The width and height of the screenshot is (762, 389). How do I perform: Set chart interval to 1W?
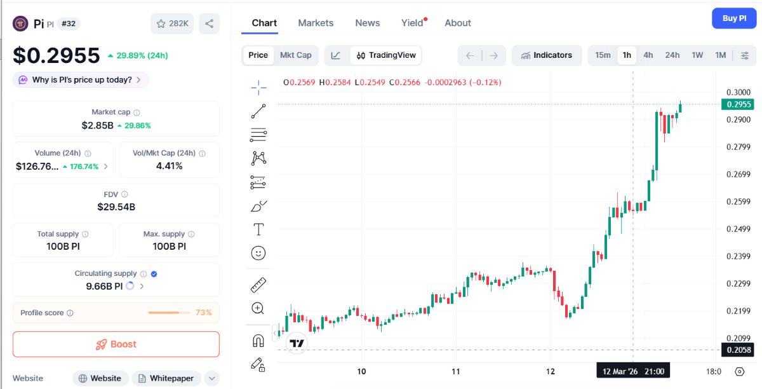coord(697,55)
